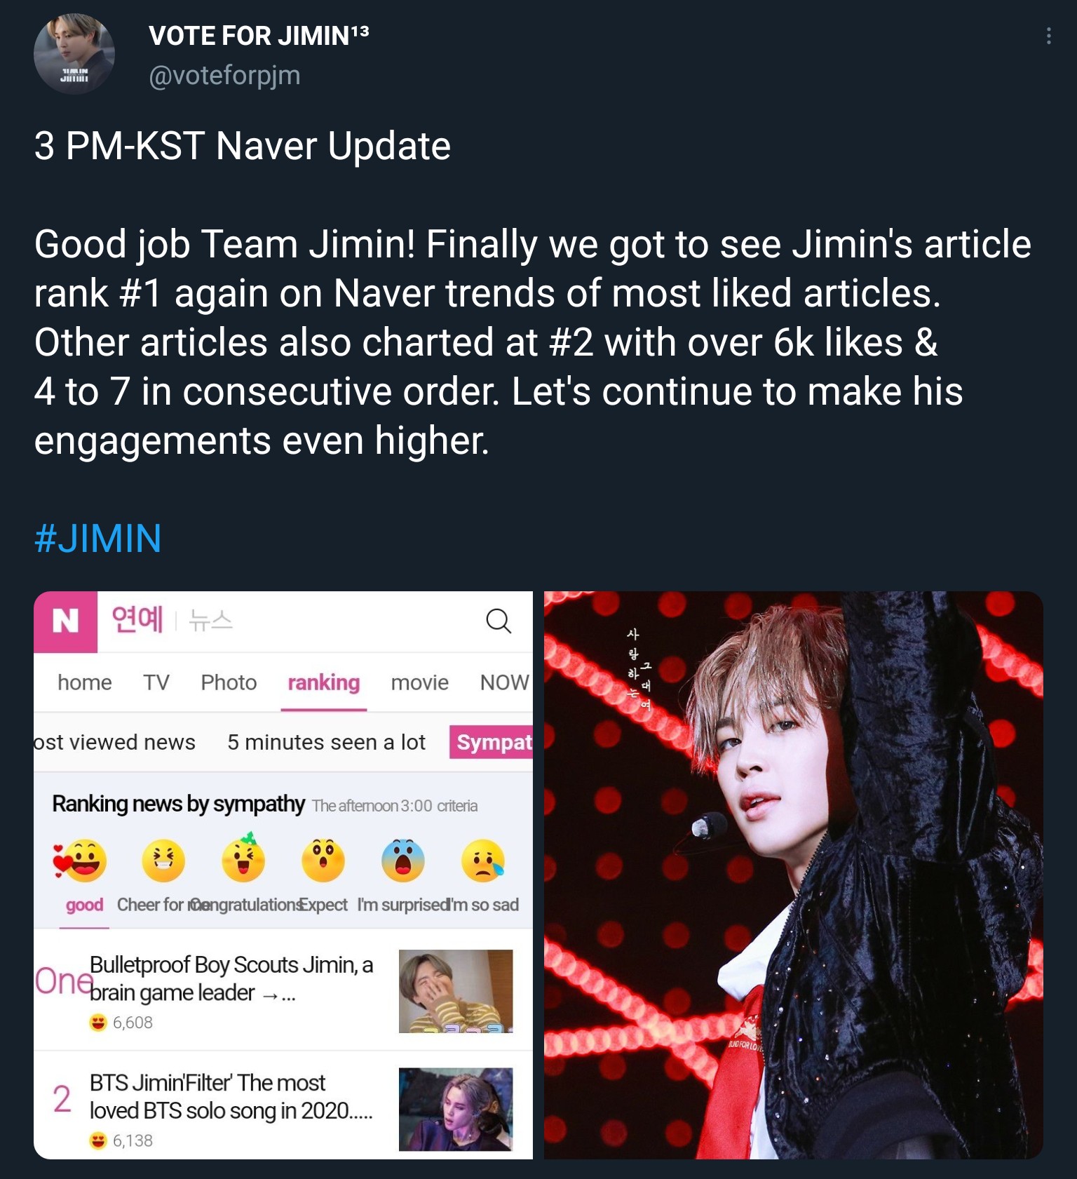Image resolution: width=1077 pixels, height=1179 pixels.
Task: Select the "Congratulations" party emoji
Action: [x=243, y=858]
